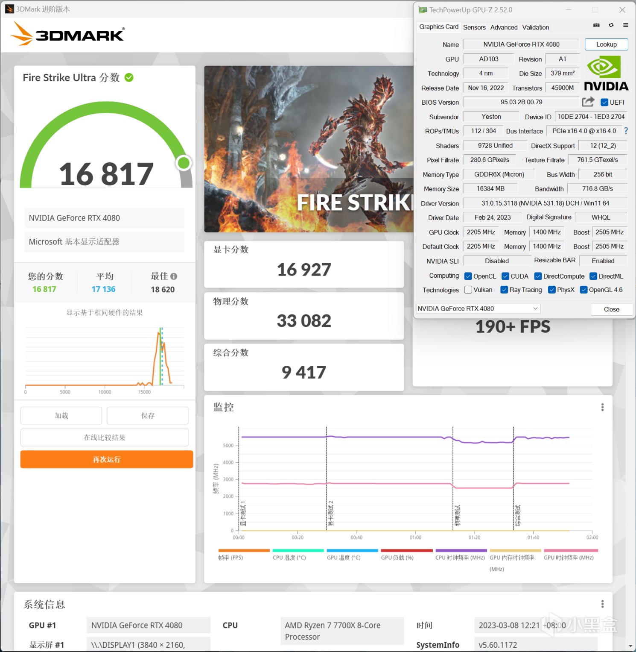Click the info icon next to 最佳
This screenshot has height=652, width=636.
click(x=174, y=276)
